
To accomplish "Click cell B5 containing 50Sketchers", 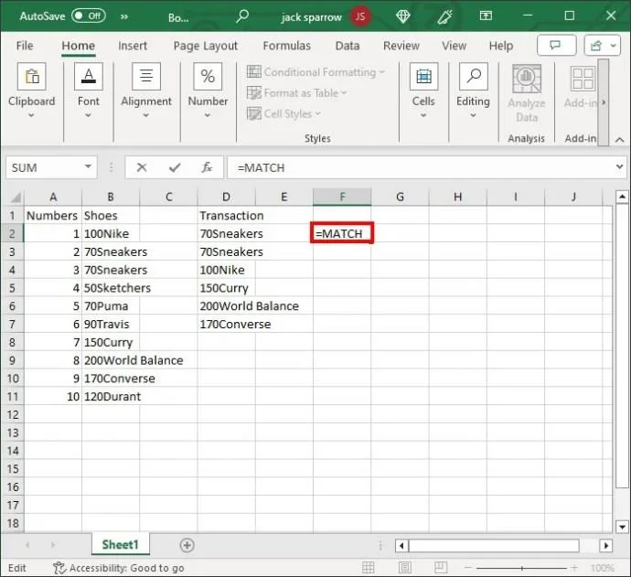I will pyautogui.click(x=111, y=288).
